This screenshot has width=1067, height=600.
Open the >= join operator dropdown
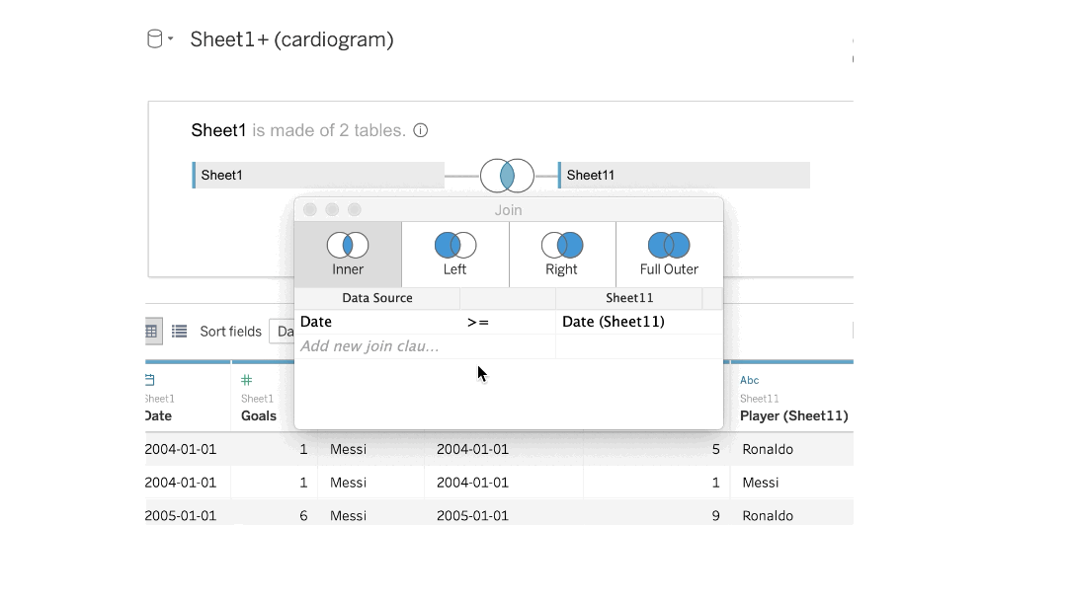pos(478,322)
